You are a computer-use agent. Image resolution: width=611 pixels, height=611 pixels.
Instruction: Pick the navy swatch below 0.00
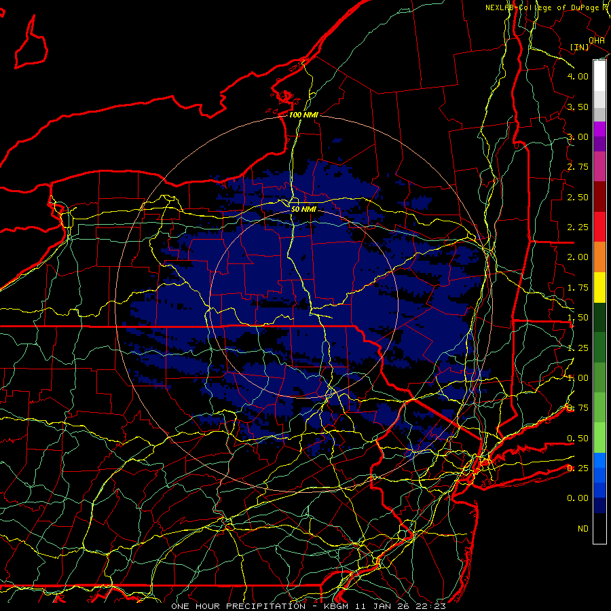[x=599, y=505]
